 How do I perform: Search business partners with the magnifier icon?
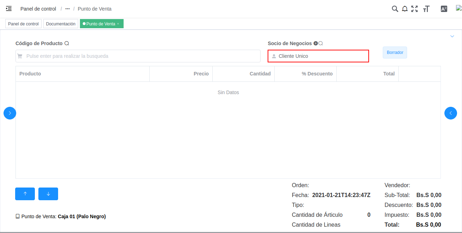pos(320,43)
